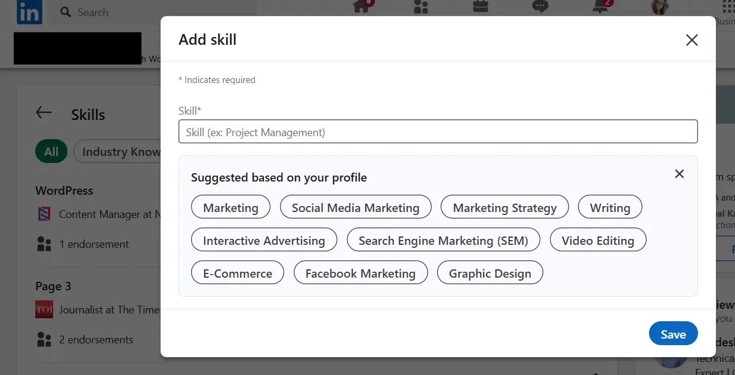
Task: Select the All skills filter
Action: click(51, 151)
